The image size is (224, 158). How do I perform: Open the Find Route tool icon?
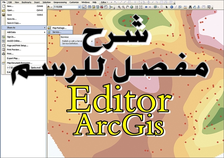pyautogui.click(x=195, y=7)
